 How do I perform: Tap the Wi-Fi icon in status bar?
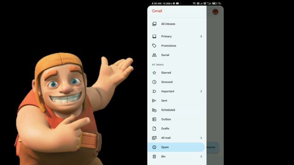194,3
